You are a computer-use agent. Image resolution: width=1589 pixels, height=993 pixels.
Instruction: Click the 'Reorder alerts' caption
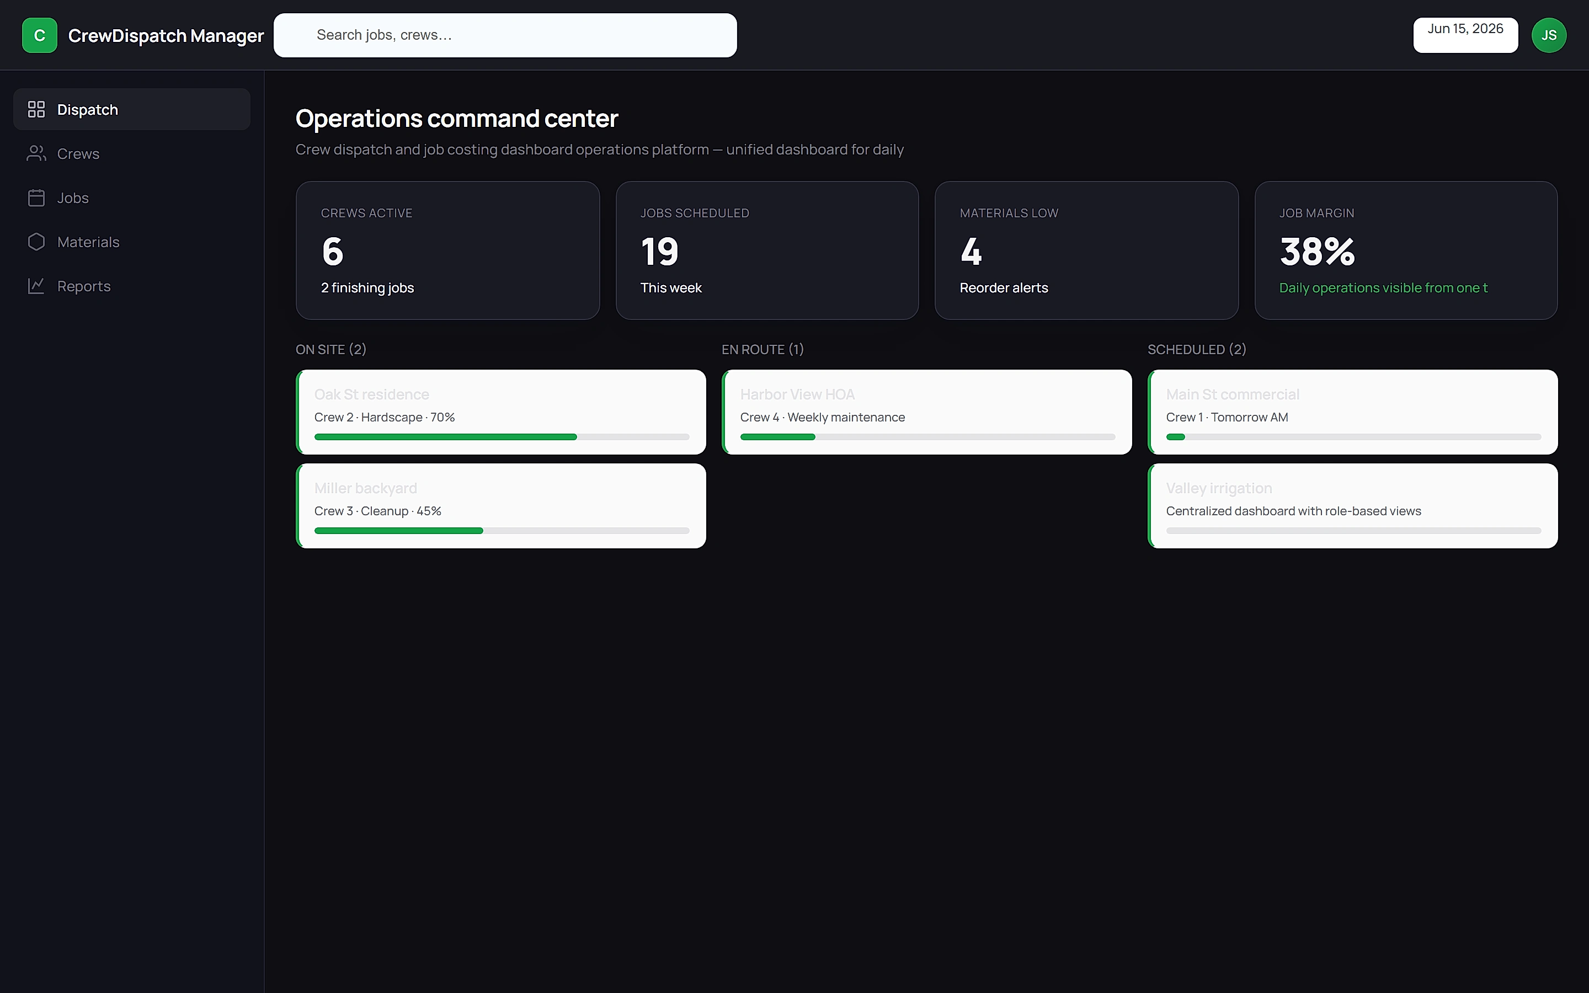click(1003, 287)
